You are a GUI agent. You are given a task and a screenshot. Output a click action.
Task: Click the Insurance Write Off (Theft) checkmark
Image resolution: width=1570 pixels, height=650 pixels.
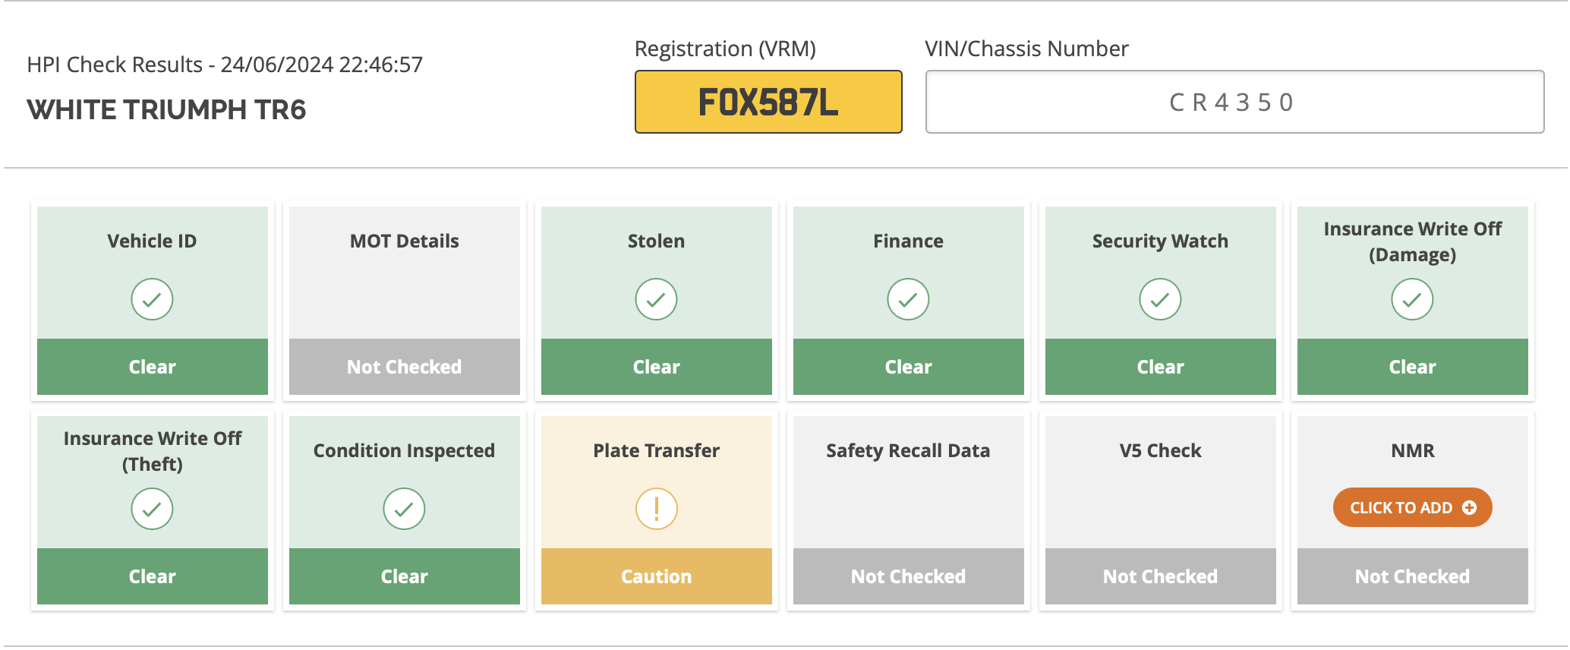152,509
